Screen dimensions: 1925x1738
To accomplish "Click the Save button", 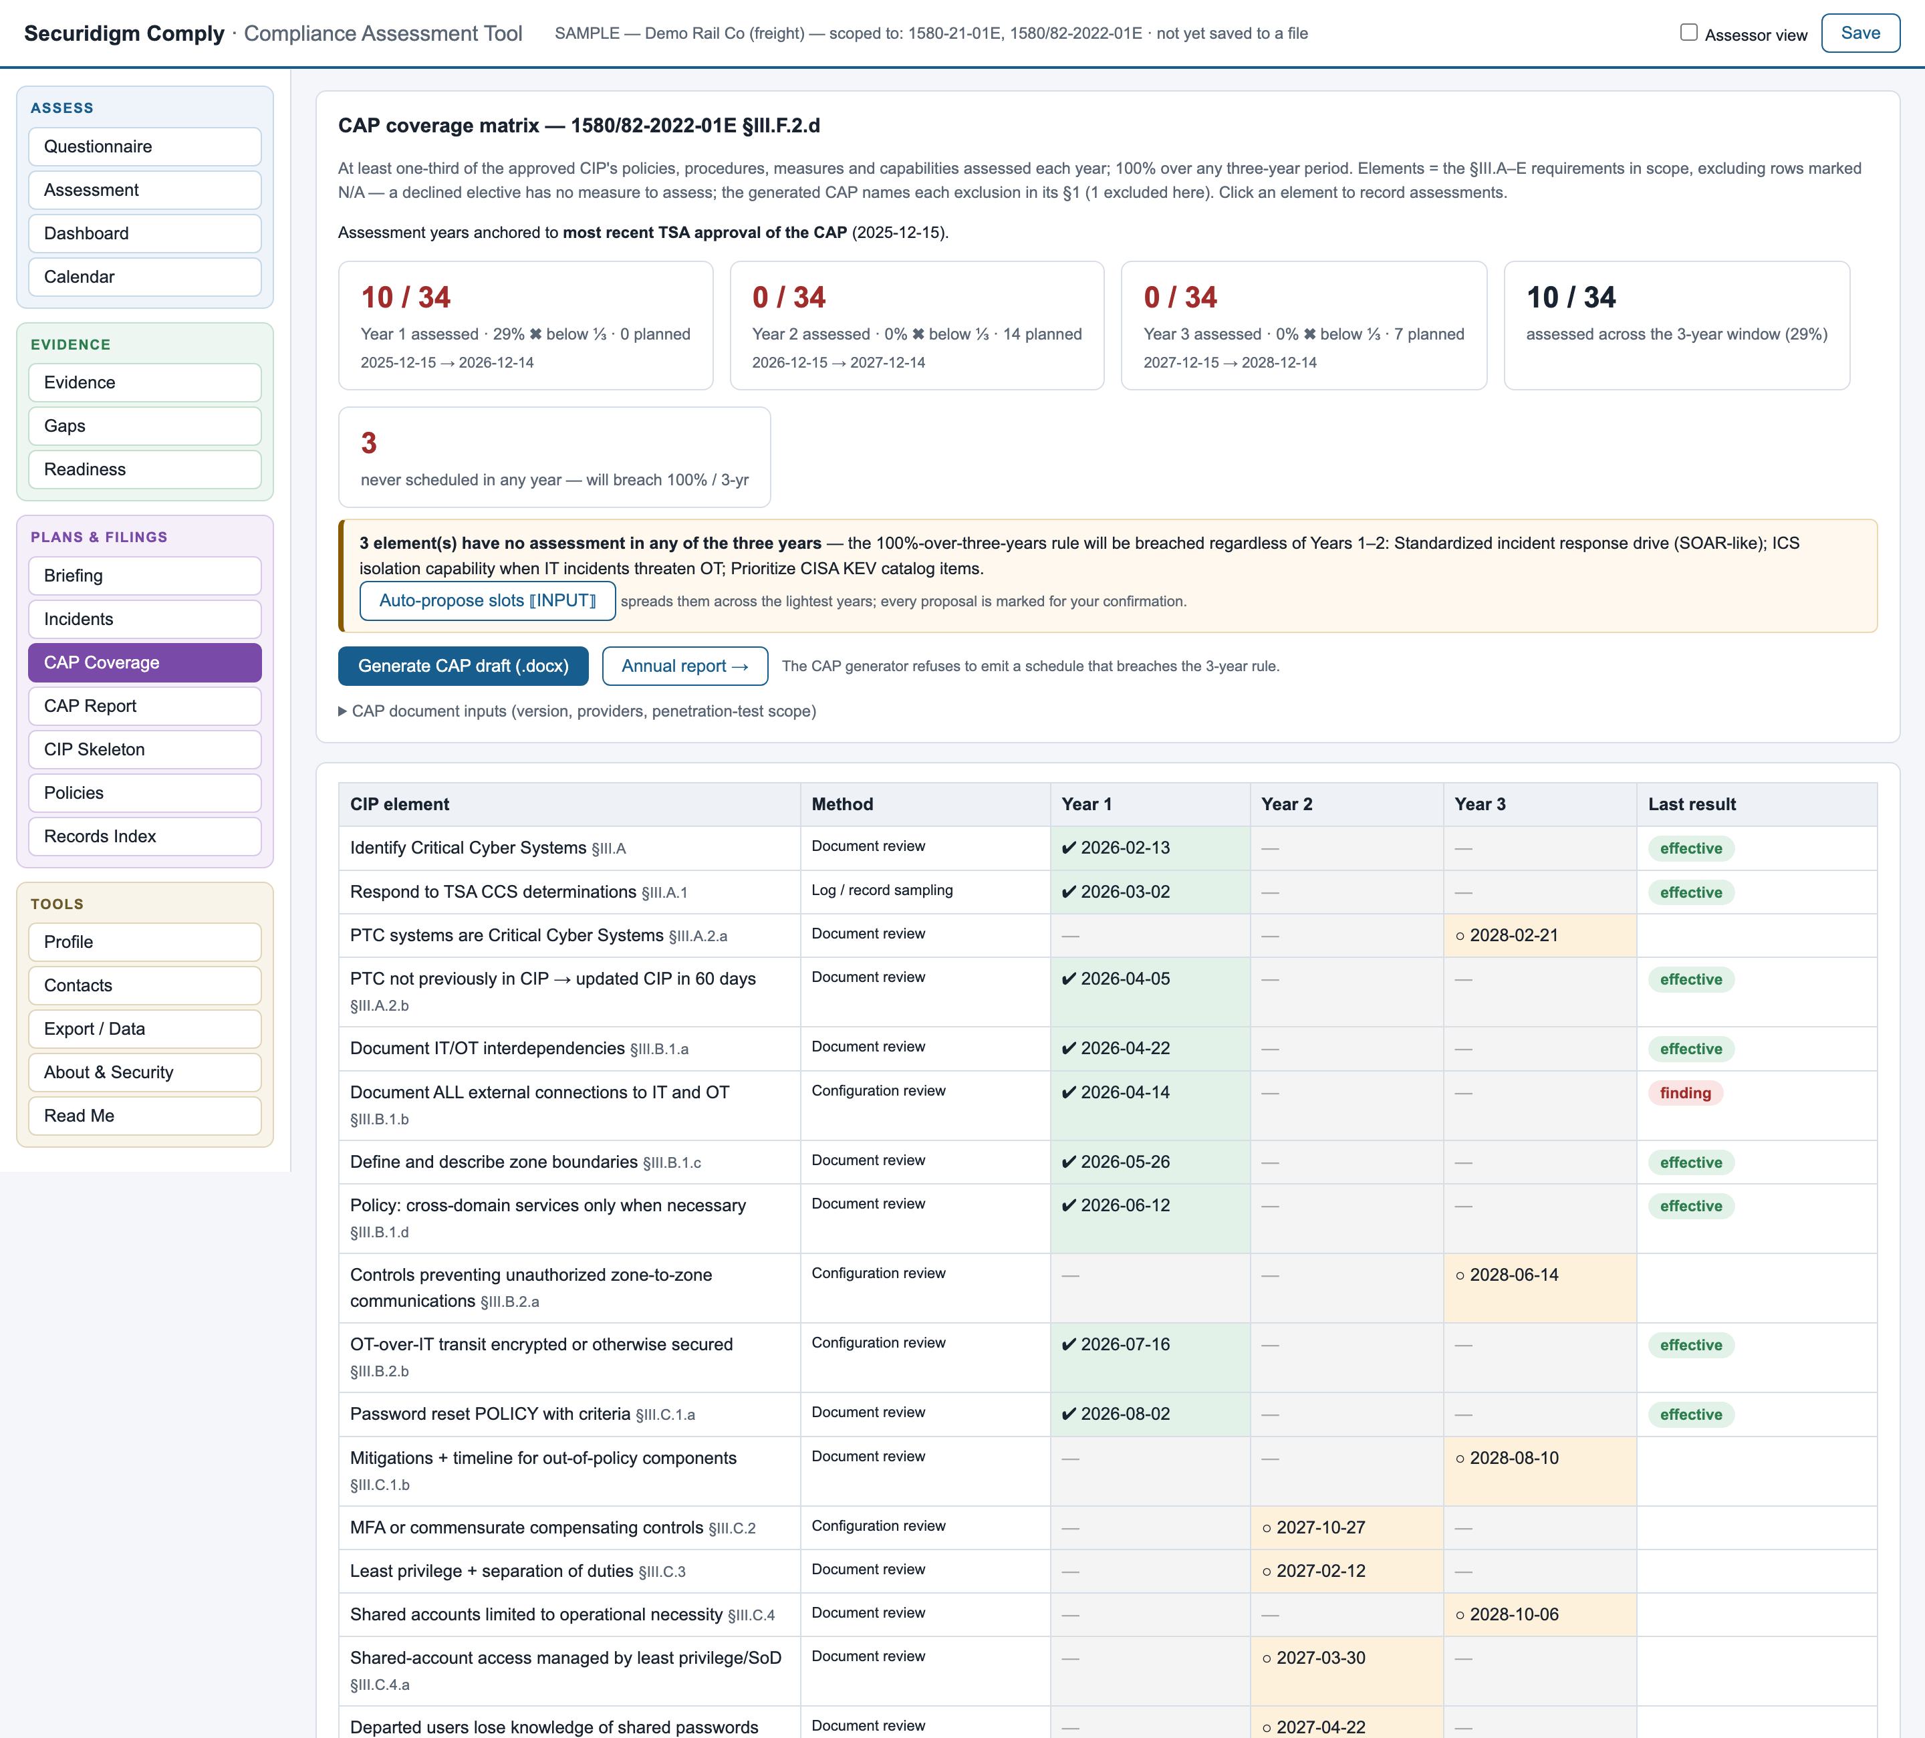I will tap(1860, 33).
